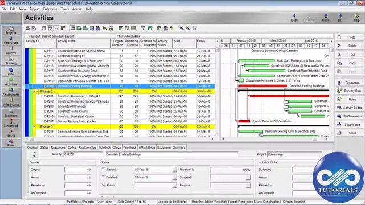Open WBS in the left sidebar

(11, 71)
